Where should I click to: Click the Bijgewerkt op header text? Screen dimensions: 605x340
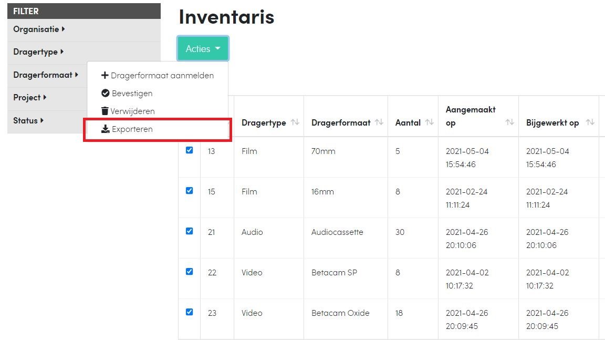pyautogui.click(x=552, y=123)
